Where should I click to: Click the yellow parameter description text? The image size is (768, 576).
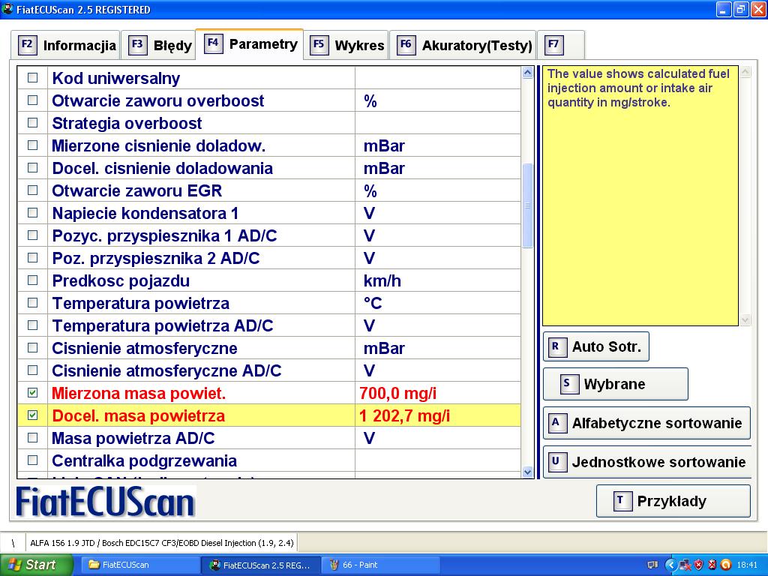[x=638, y=88]
